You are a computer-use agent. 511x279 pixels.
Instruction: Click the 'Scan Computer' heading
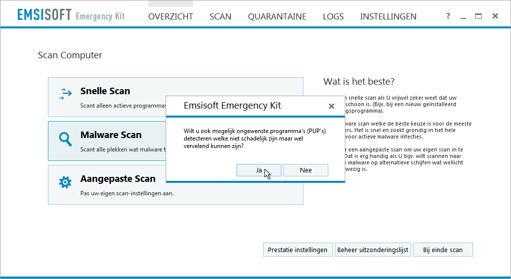(x=70, y=55)
